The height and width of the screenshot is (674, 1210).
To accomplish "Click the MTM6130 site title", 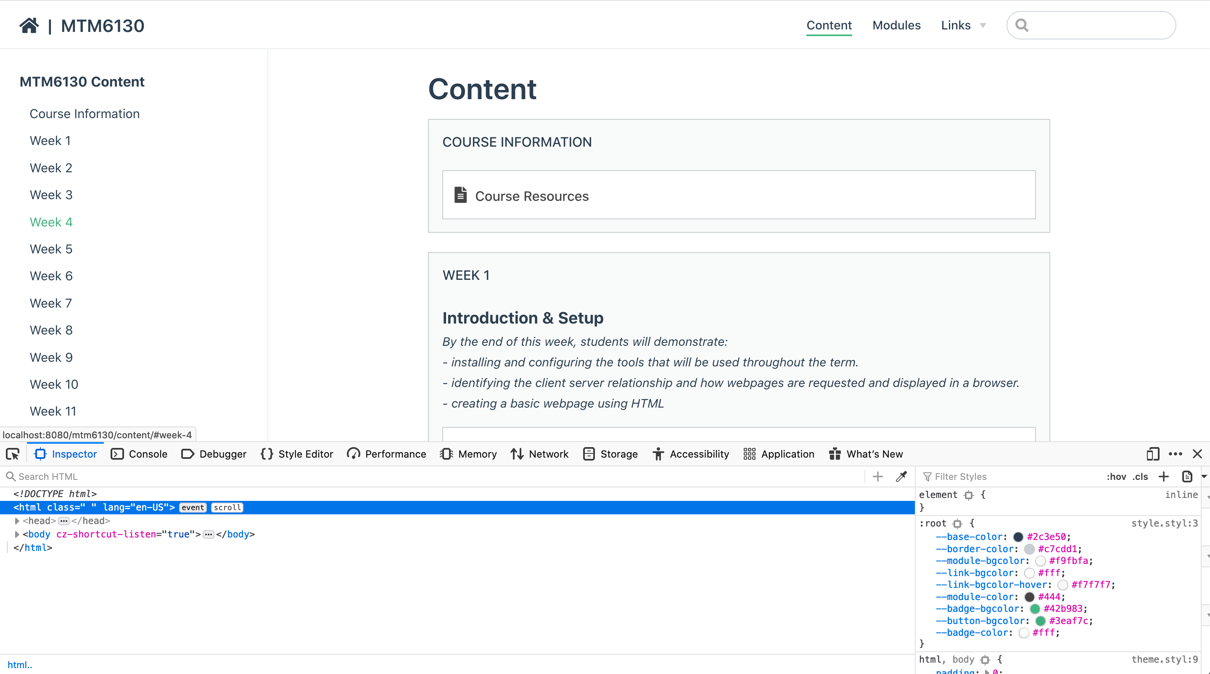I will (103, 26).
